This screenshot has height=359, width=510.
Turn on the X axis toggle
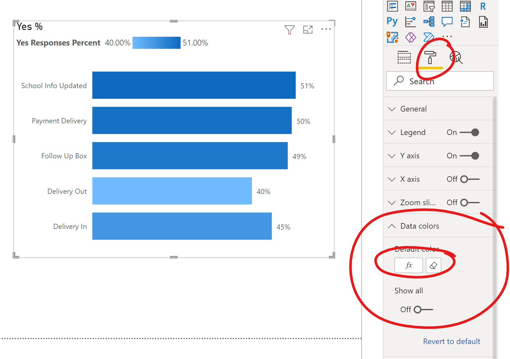[x=470, y=179]
